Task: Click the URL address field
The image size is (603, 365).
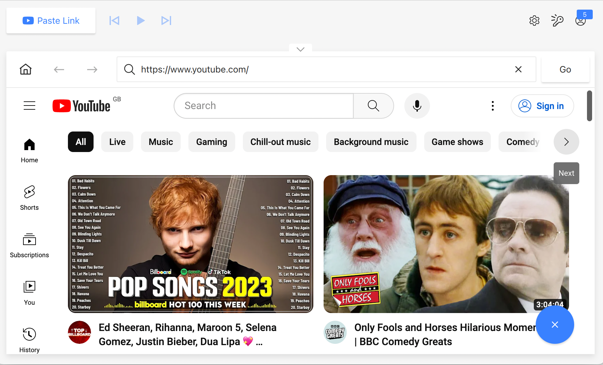Action: (x=326, y=69)
